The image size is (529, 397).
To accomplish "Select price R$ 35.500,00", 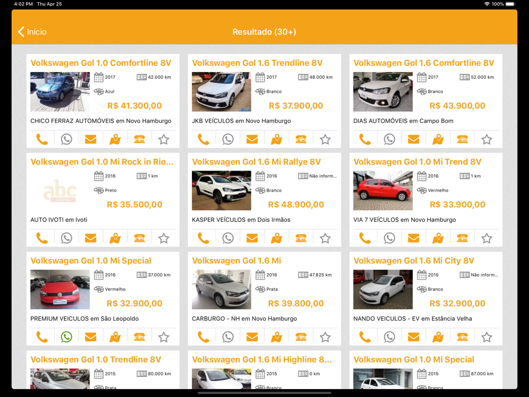I will (x=134, y=204).
